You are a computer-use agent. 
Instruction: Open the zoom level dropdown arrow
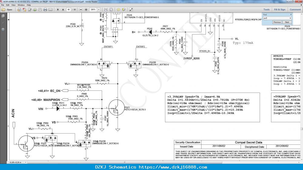coord(99,9)
